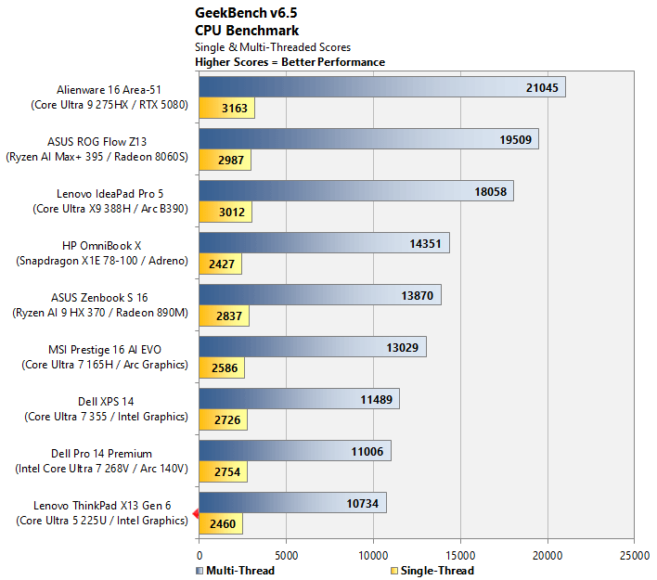Click the 'Dell XPS 14' label
Viewport: 657px width, 580px height.
point(106,402)
